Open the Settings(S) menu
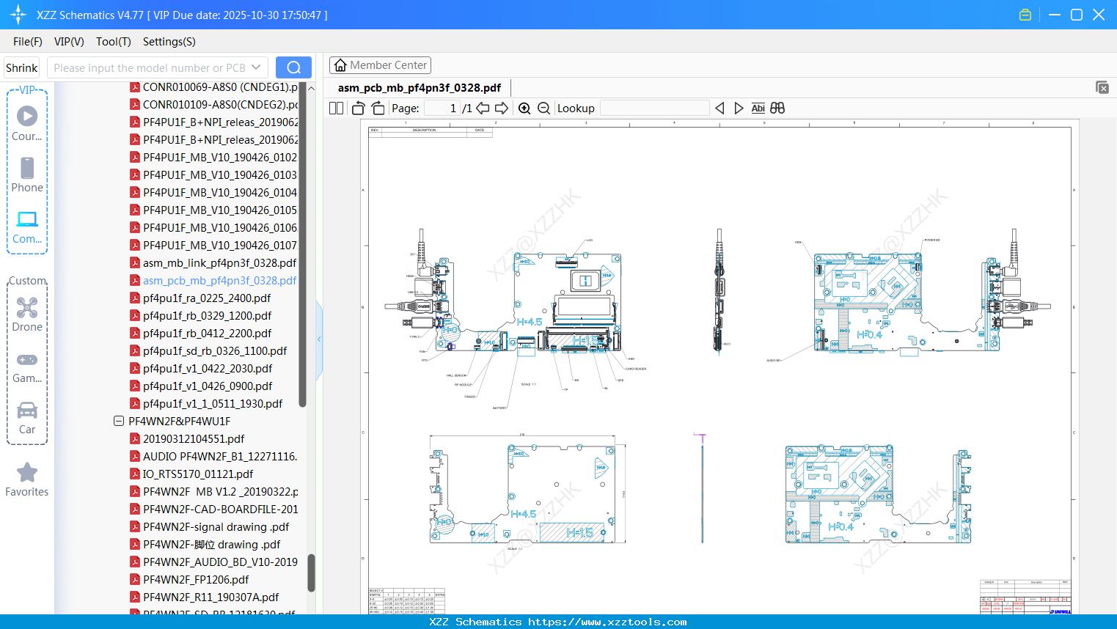1117x629 pixels. 169,42
